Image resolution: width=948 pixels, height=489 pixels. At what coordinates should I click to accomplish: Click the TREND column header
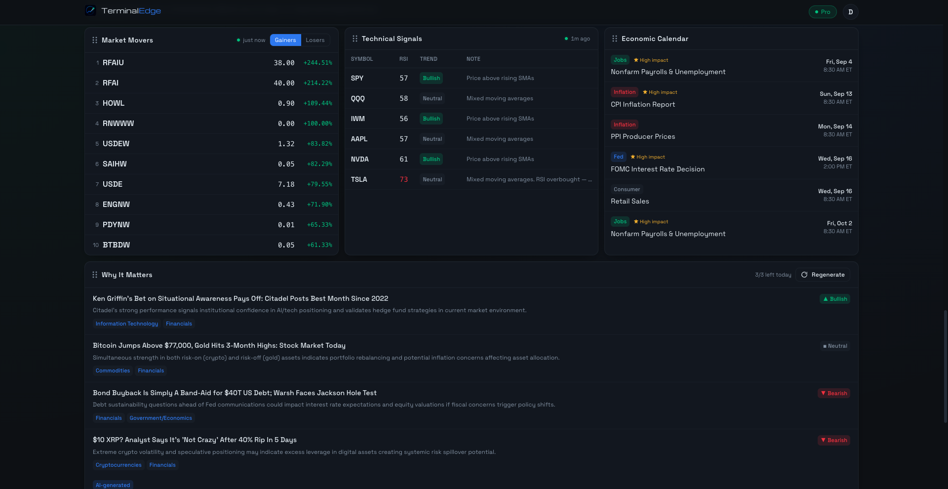tap(429, 59)
